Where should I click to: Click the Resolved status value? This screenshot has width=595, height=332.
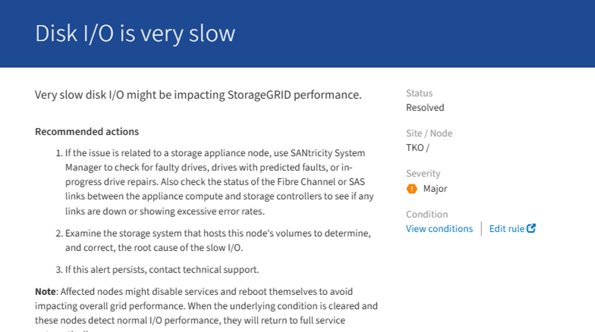pos(425,108)
